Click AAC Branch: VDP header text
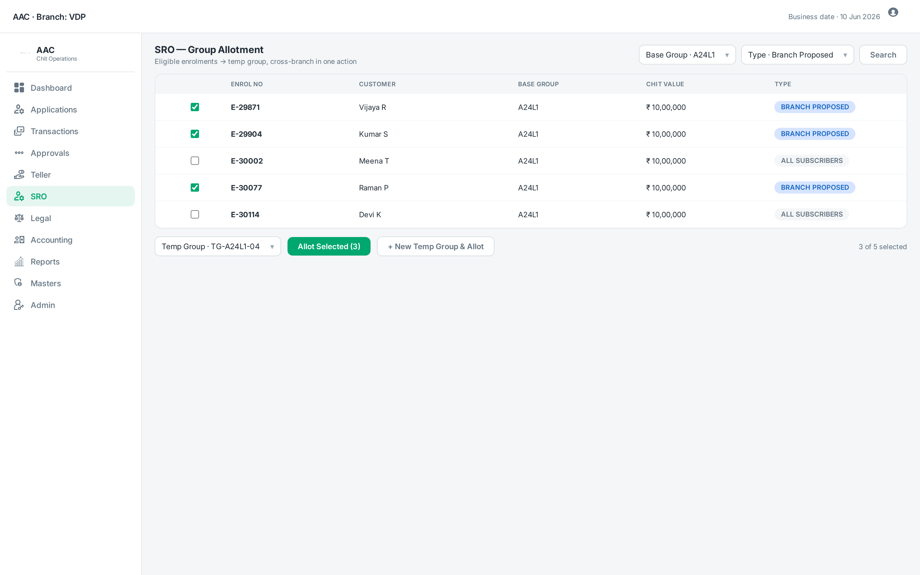This screenshot has width=920, height=575. click(x=49, y=17)
